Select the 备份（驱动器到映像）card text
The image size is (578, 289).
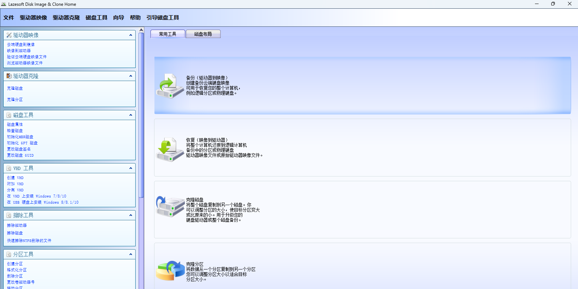coord(213,85)
